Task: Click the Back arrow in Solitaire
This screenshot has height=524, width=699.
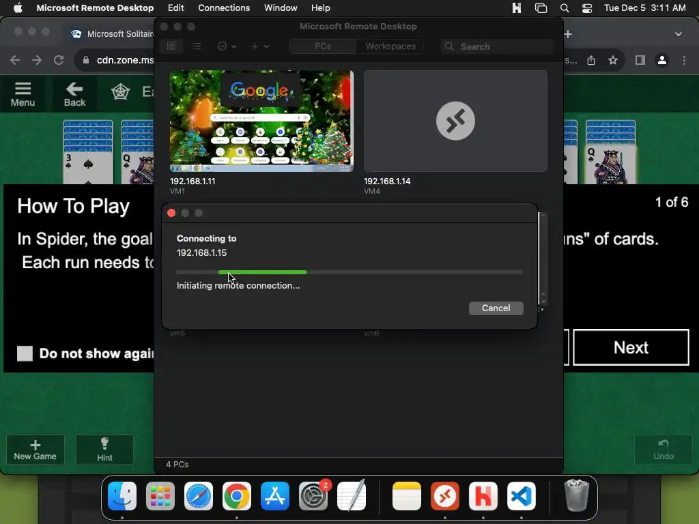Action: coord(74,94)
